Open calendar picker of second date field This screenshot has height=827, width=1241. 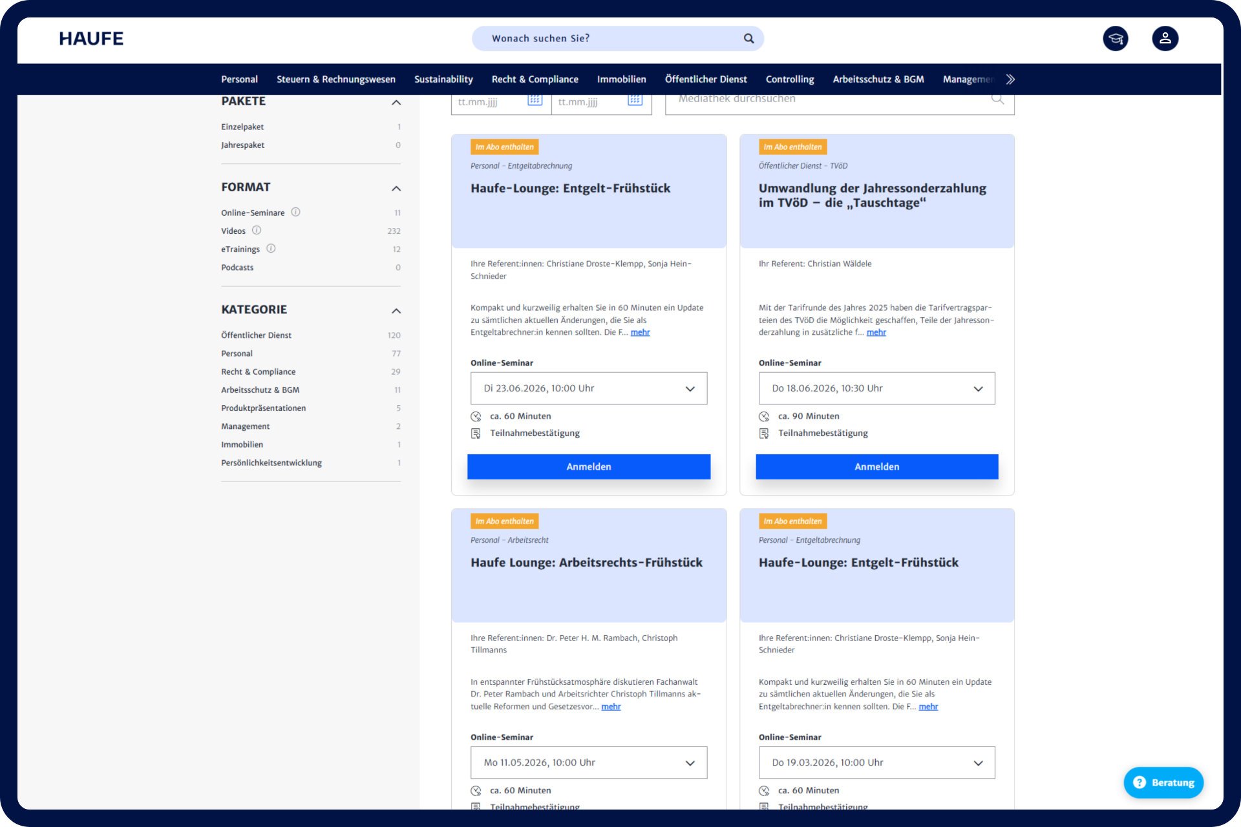click(635, 100)
